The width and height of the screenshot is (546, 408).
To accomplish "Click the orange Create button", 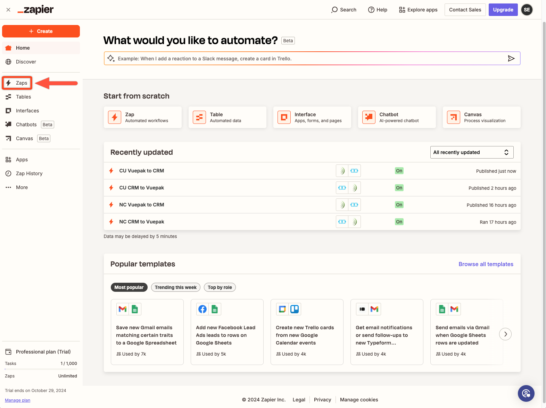I will pyautogui.click(x=41, y=31).
